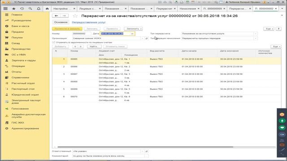Click the Добавить button
This screenshot has height=161, width=287.
[x=61, y=47]
